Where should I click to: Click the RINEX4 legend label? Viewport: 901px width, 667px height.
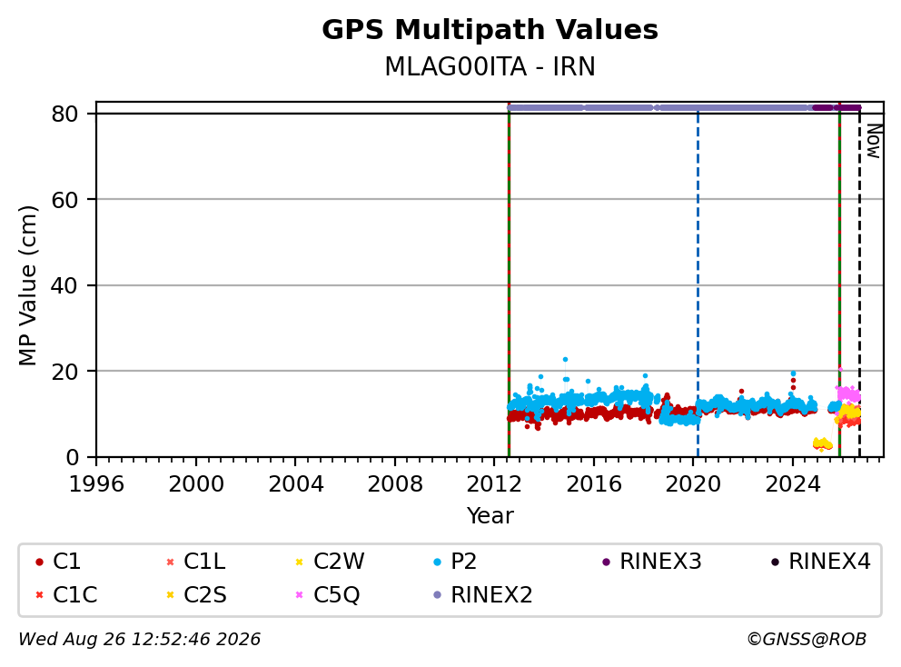[x=829, y=562]
